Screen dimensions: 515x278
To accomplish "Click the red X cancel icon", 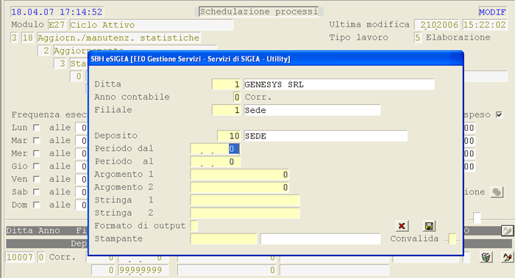I will pyautogui.click(x=402, y=226).
